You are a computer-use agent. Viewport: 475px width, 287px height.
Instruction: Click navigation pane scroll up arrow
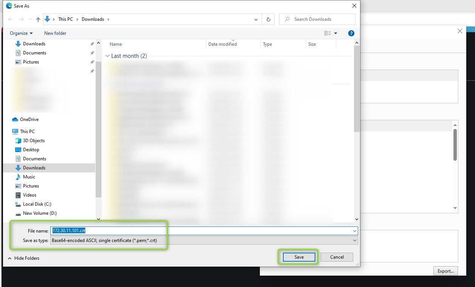coord(98,42)
